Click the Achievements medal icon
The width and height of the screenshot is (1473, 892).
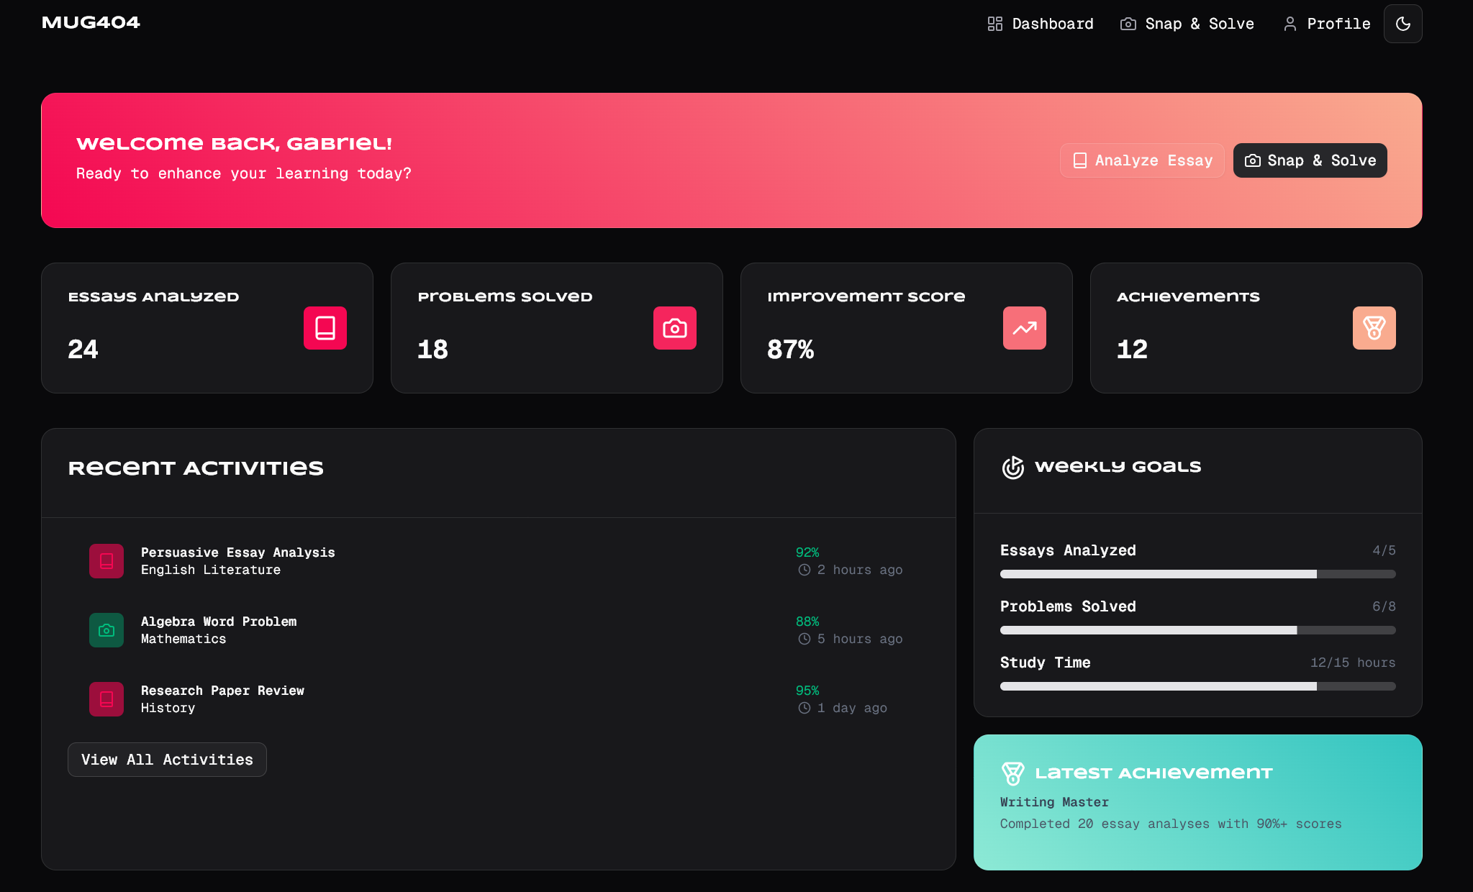[x=1374, y=328]
